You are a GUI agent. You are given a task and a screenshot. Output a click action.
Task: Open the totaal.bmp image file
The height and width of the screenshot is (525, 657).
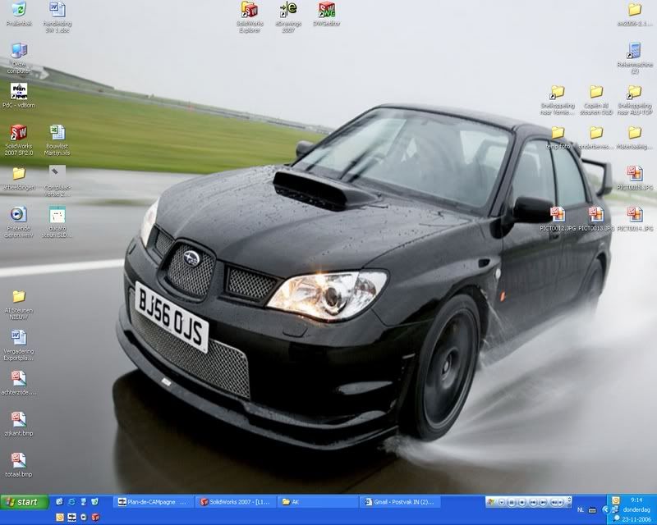[x=18, y=465]
